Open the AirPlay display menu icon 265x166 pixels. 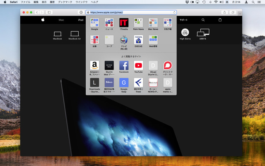pyautogui.click(x=198, y=2)
